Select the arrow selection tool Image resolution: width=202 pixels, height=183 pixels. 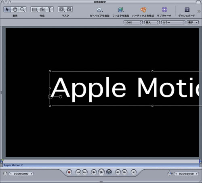(x=7, y=9)
